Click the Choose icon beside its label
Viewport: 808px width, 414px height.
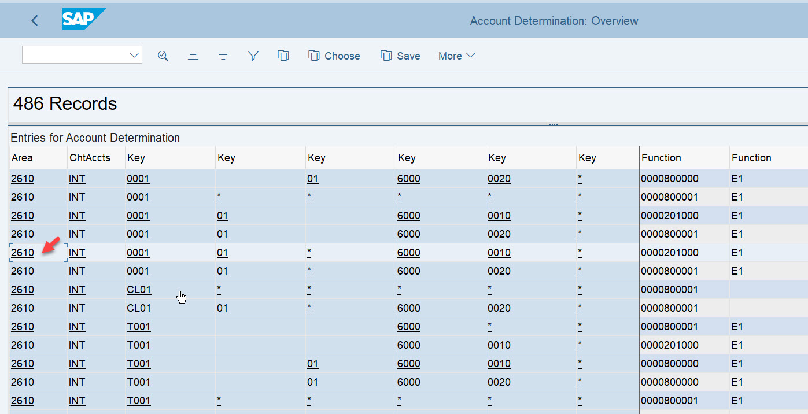tap(314, 56)
